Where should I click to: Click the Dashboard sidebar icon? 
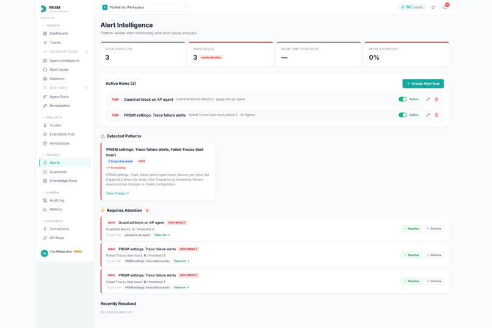point(45,33)
